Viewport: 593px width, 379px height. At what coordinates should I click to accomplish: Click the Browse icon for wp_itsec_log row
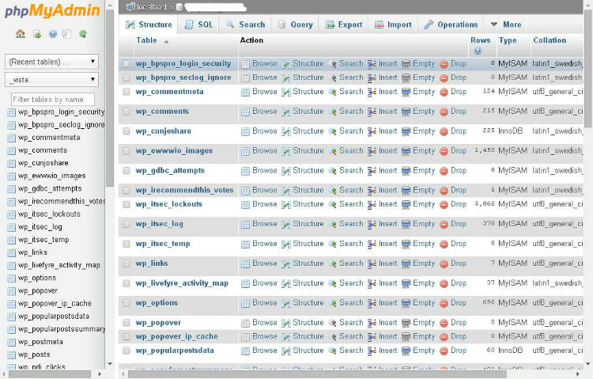point(245,224)
